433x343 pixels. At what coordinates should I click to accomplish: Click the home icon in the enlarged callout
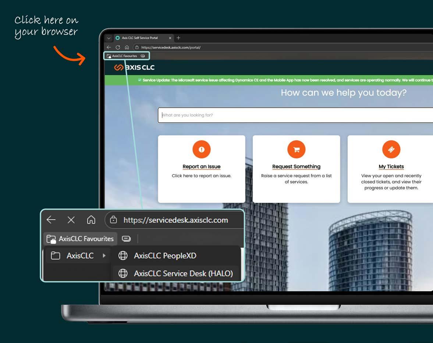[x=91, y=220]
